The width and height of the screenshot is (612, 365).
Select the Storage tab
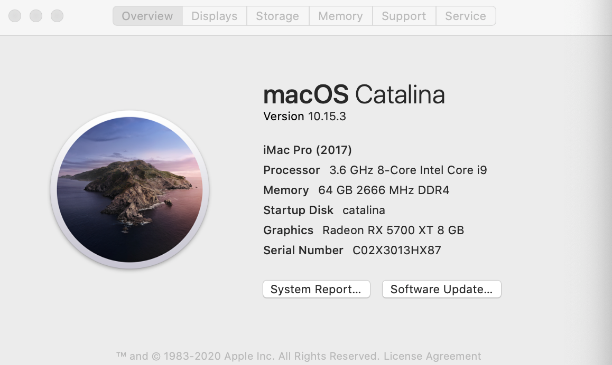tap(277, 16)
